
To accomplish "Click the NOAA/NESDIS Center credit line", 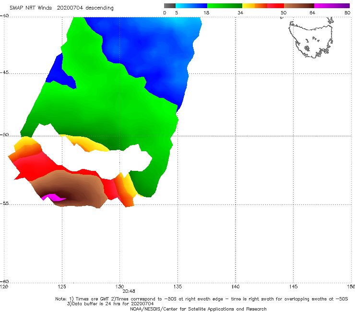I will click(x=198, y=309).
